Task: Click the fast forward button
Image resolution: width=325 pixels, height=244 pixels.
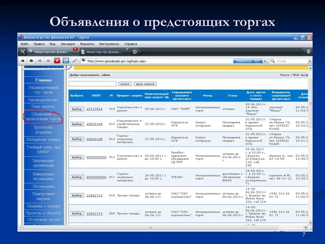Action: pyautogui.click(x=49, y=61)
